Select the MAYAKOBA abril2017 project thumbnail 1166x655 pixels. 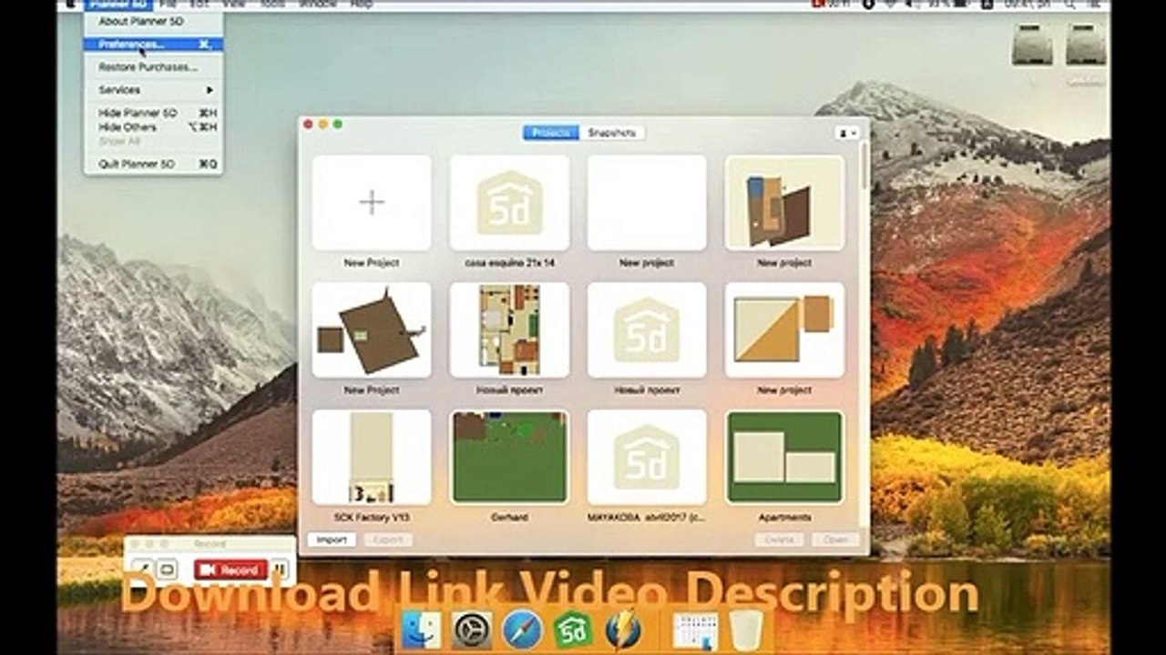click(647, 457)
